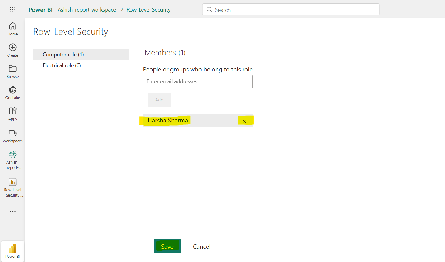Navigate to Home in the sidebar

pos(12,29)
